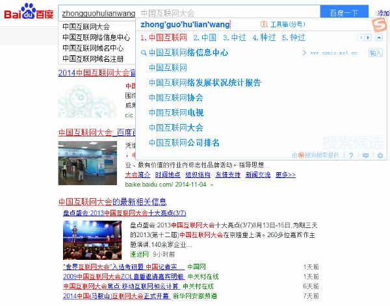Click the magnifier icon beside 中国互联网络信息中心

pos(144,53)
